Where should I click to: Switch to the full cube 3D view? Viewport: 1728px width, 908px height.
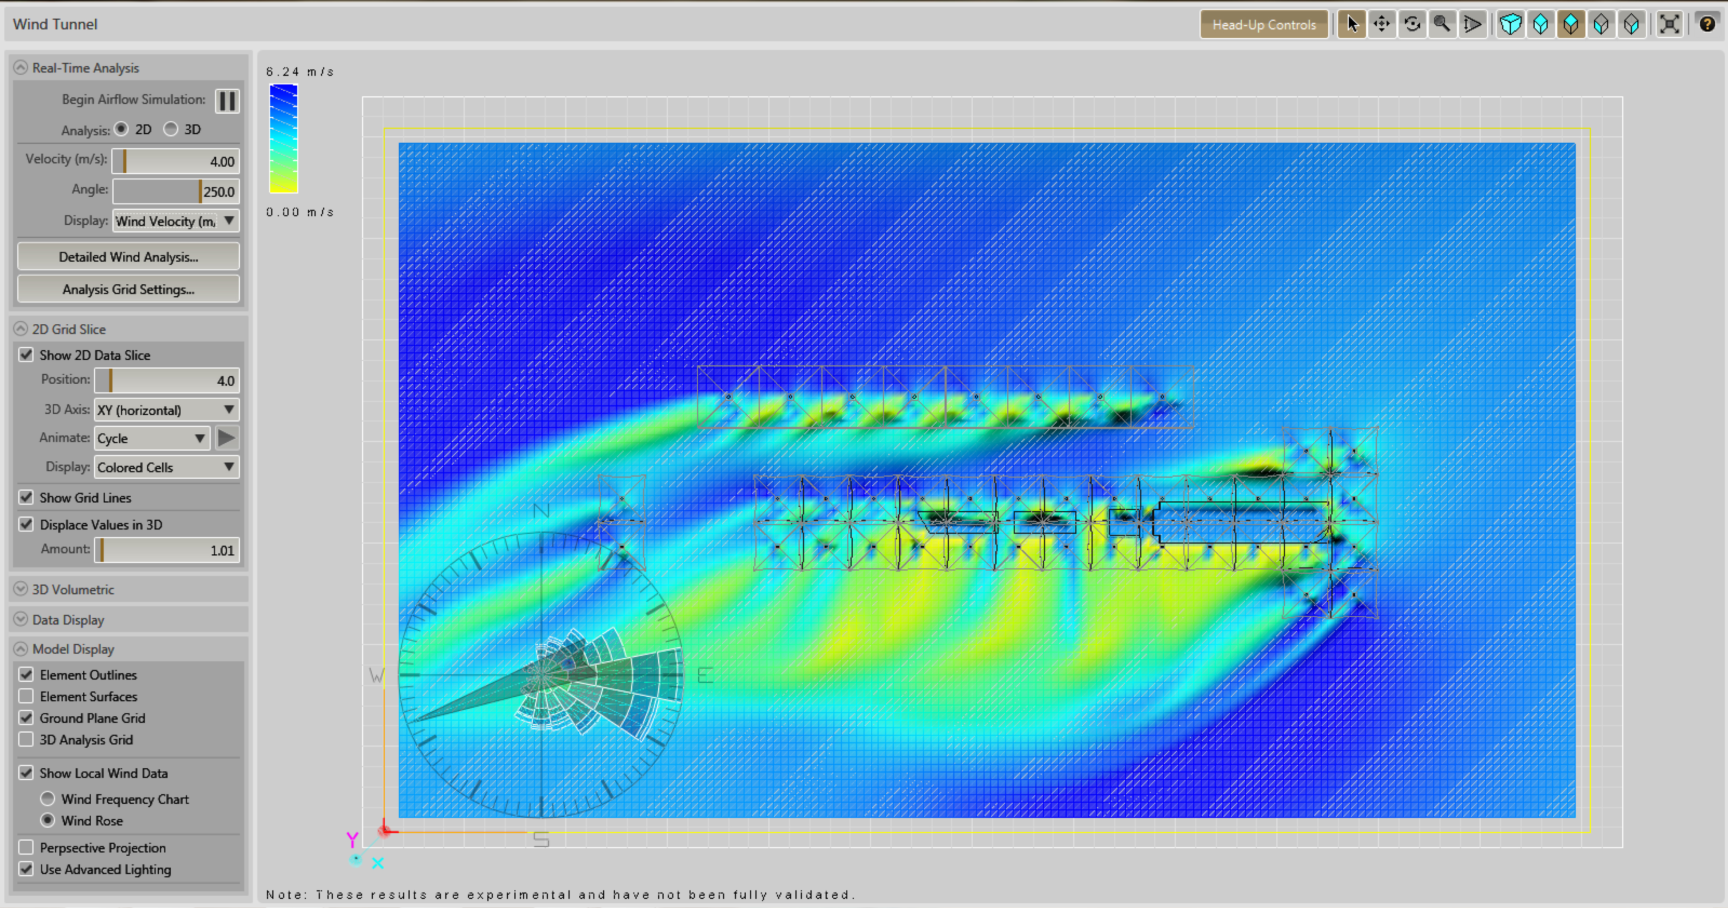(1510, 24)
